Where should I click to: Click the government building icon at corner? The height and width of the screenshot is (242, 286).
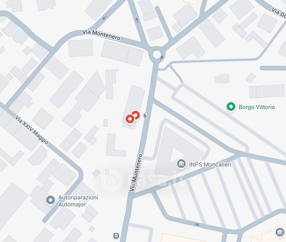(x=280, y=232)
